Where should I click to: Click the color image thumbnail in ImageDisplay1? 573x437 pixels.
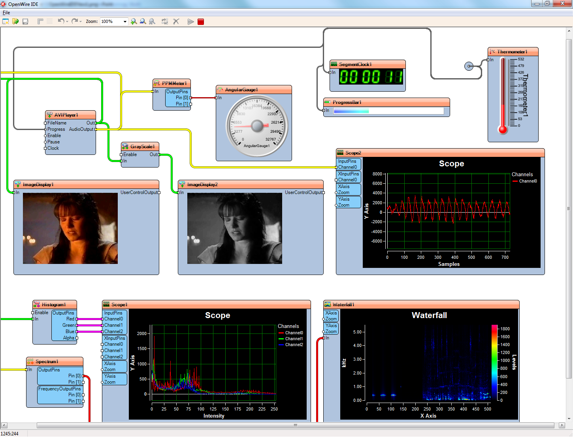tap(70, 228)
